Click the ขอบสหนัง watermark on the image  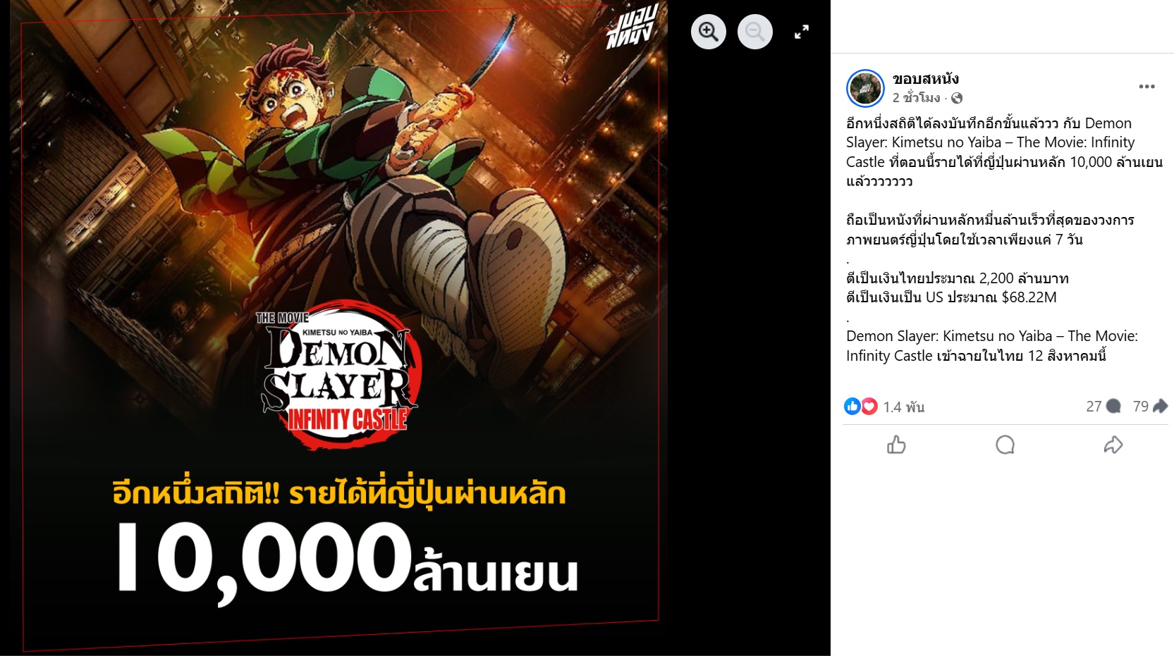(632, 27)
